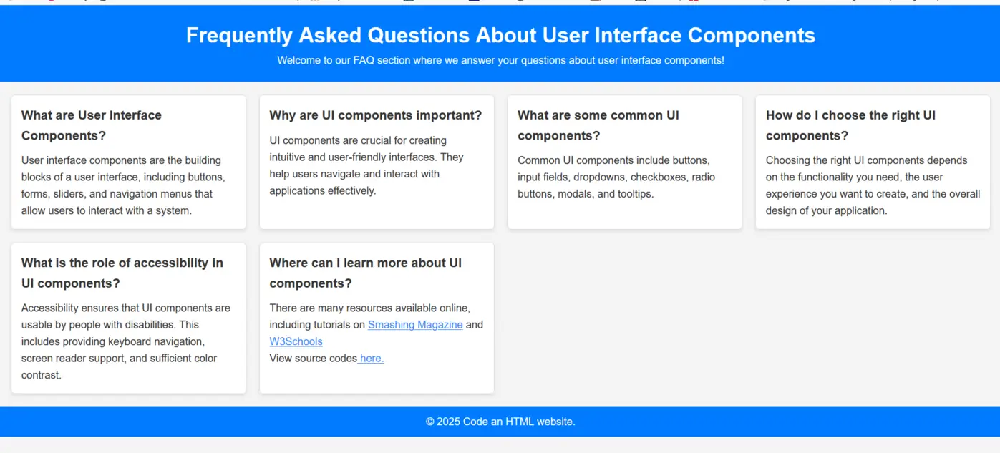The height and width of the screenshot is (453, 1000).
Task: Click the 2025 copyright footer text
Action: click(x=500, y=422)
